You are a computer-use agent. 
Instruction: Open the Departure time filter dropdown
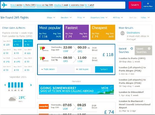pyautogui.click(x=99, y=18)
